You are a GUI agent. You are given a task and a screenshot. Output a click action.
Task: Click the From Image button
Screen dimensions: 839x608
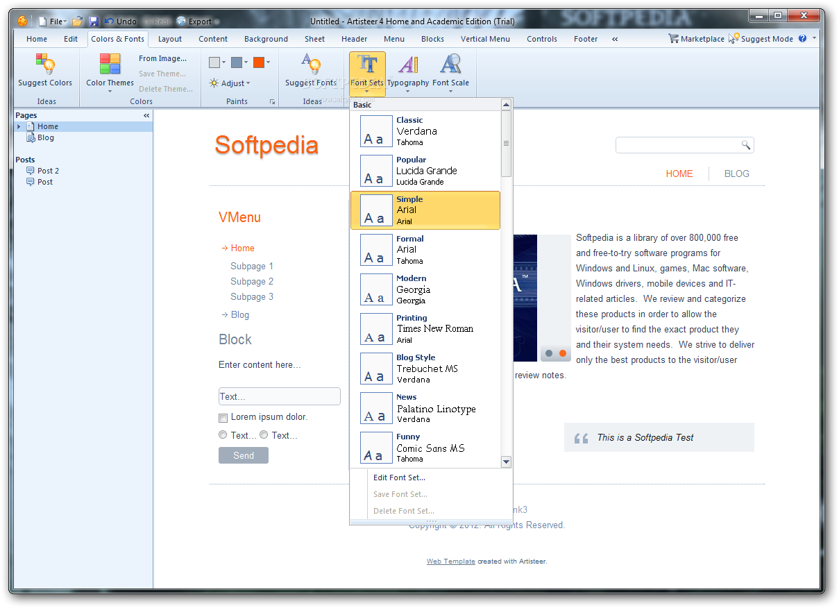point(162,58)
